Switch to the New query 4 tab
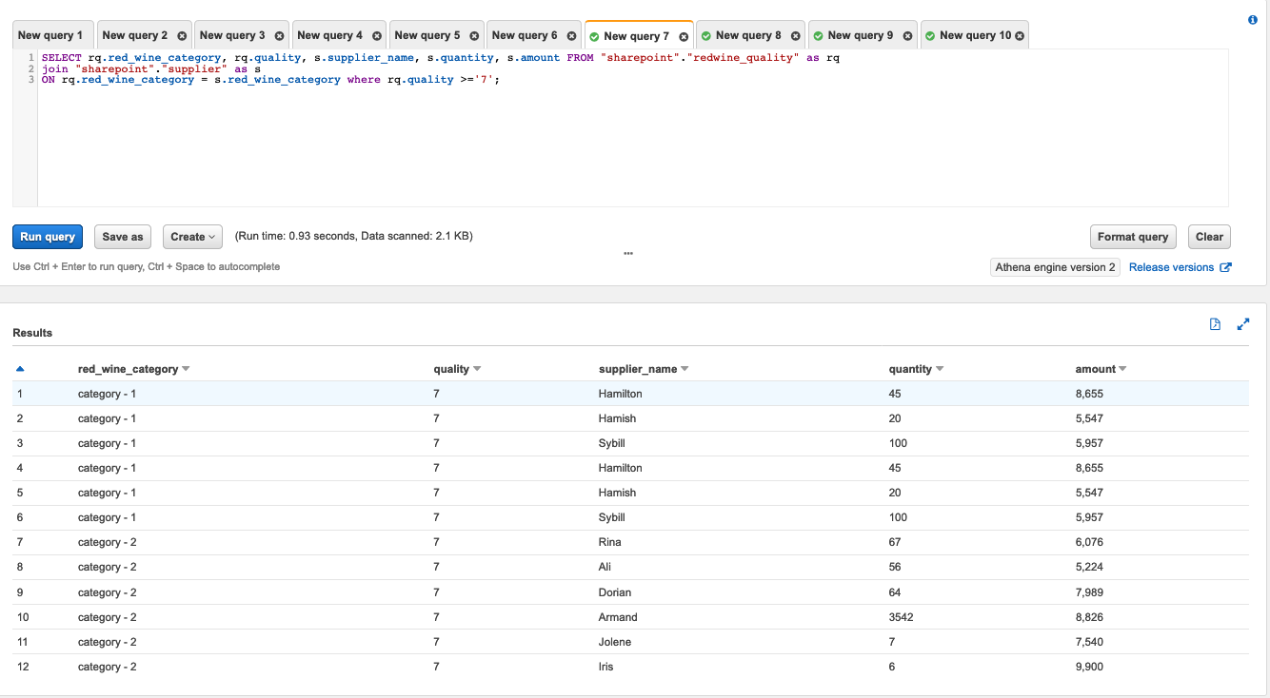Image resolution: width=1270 pixels, height=698 pixels. click(x=331, y=34)
